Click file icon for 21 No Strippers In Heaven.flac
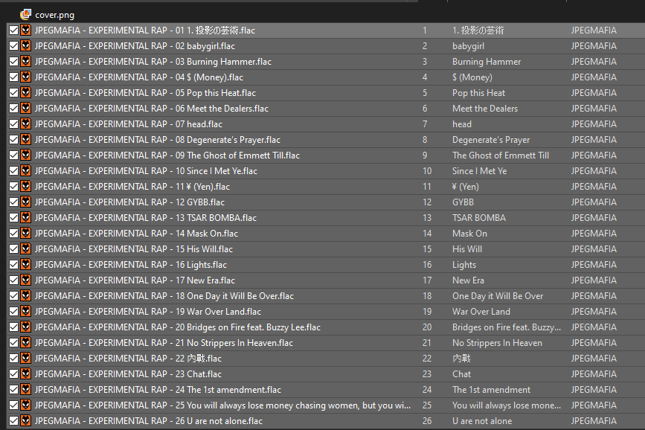The width and height of the screenshot is (645, 430). (x=25, y=343)
